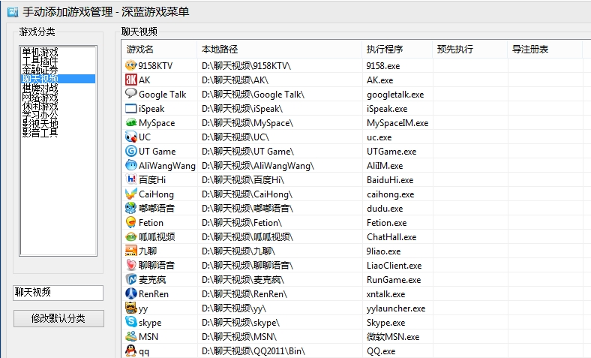
Task: Sort by 本地路径 column header
Action: (279, 50)
